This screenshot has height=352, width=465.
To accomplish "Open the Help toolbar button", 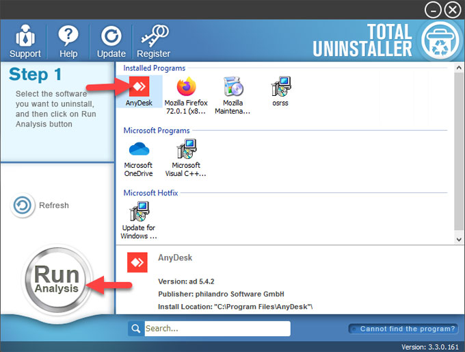I will point(68,41).
